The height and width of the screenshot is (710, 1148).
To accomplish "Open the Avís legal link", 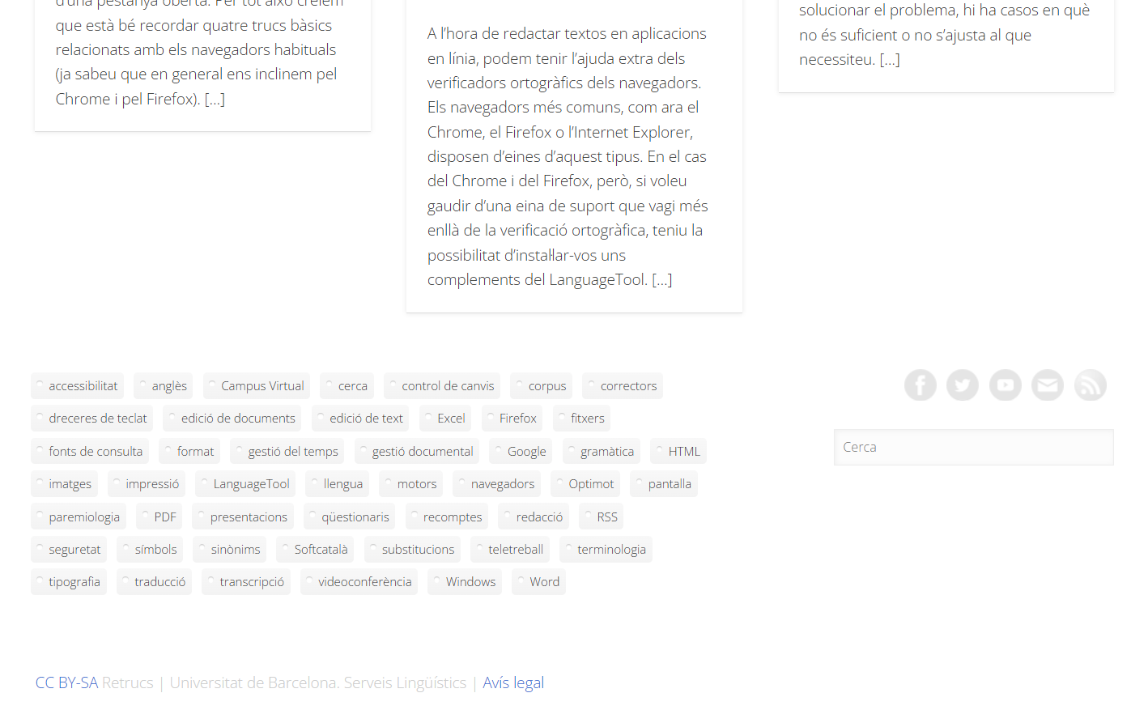I will click(513, 682).
